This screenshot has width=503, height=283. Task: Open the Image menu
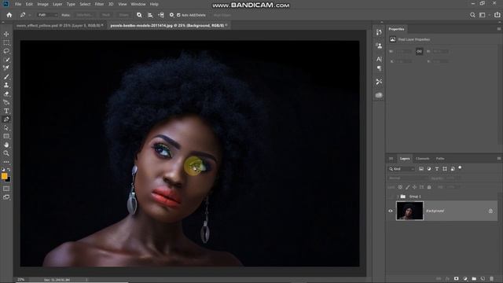click(42, 4)
